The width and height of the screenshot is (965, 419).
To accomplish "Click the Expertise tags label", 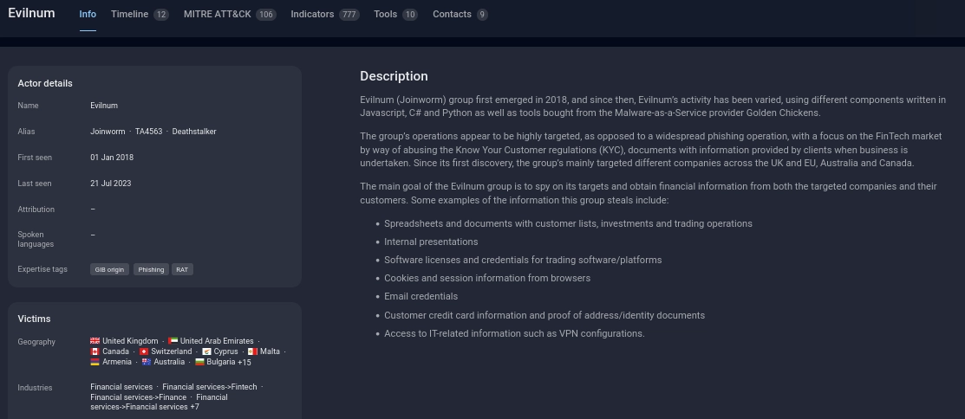I will point(42,269).
